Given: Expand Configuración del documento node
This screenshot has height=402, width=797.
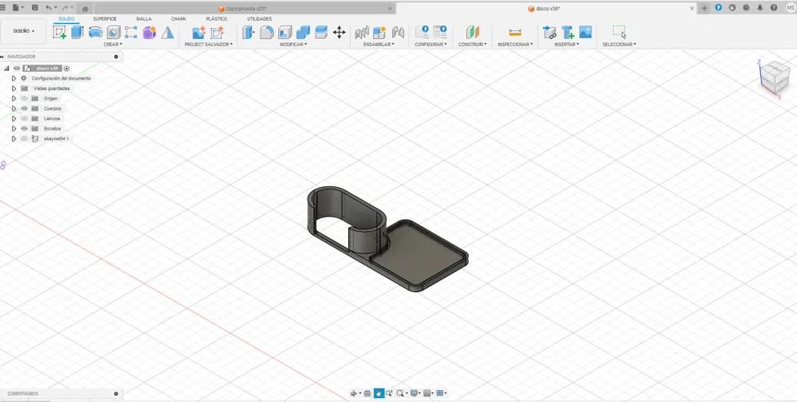Looking at the screenshot, I should click(14, 79).
